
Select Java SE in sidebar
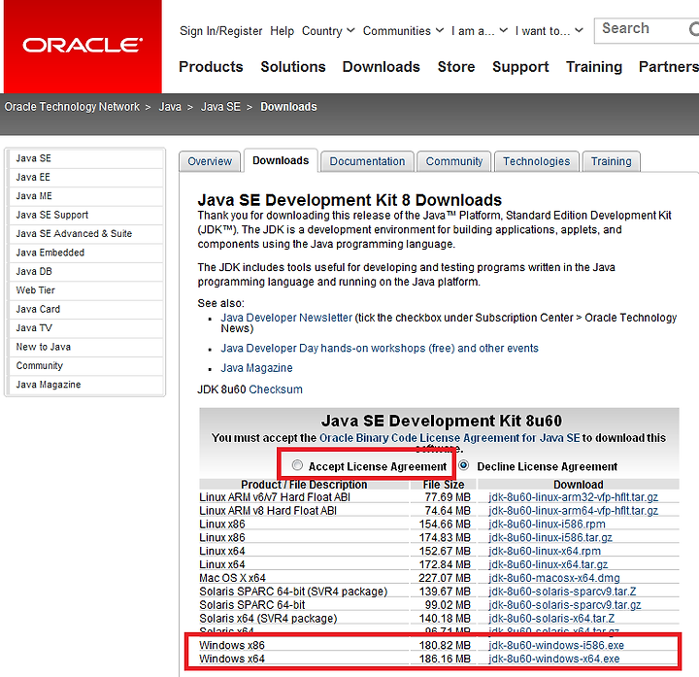click(85, 158)
